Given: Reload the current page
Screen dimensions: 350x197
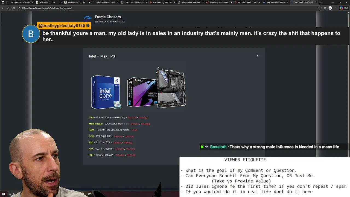Looking at the screenshot, I should pyautogui.click(x=8, y=8).
